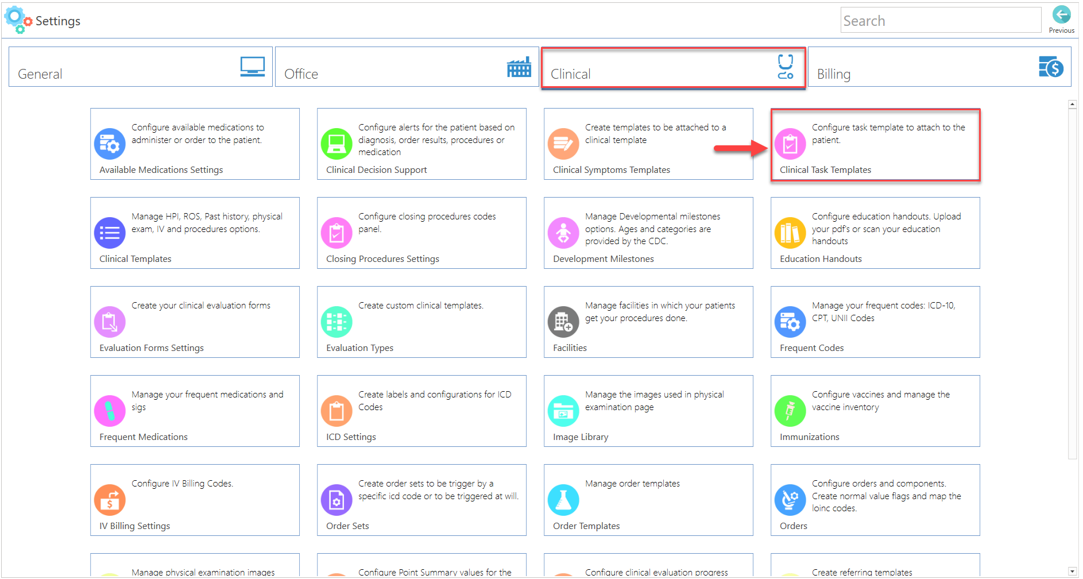
Task: Click the gray Facilities building icon
Action: (x=563, y=322)
